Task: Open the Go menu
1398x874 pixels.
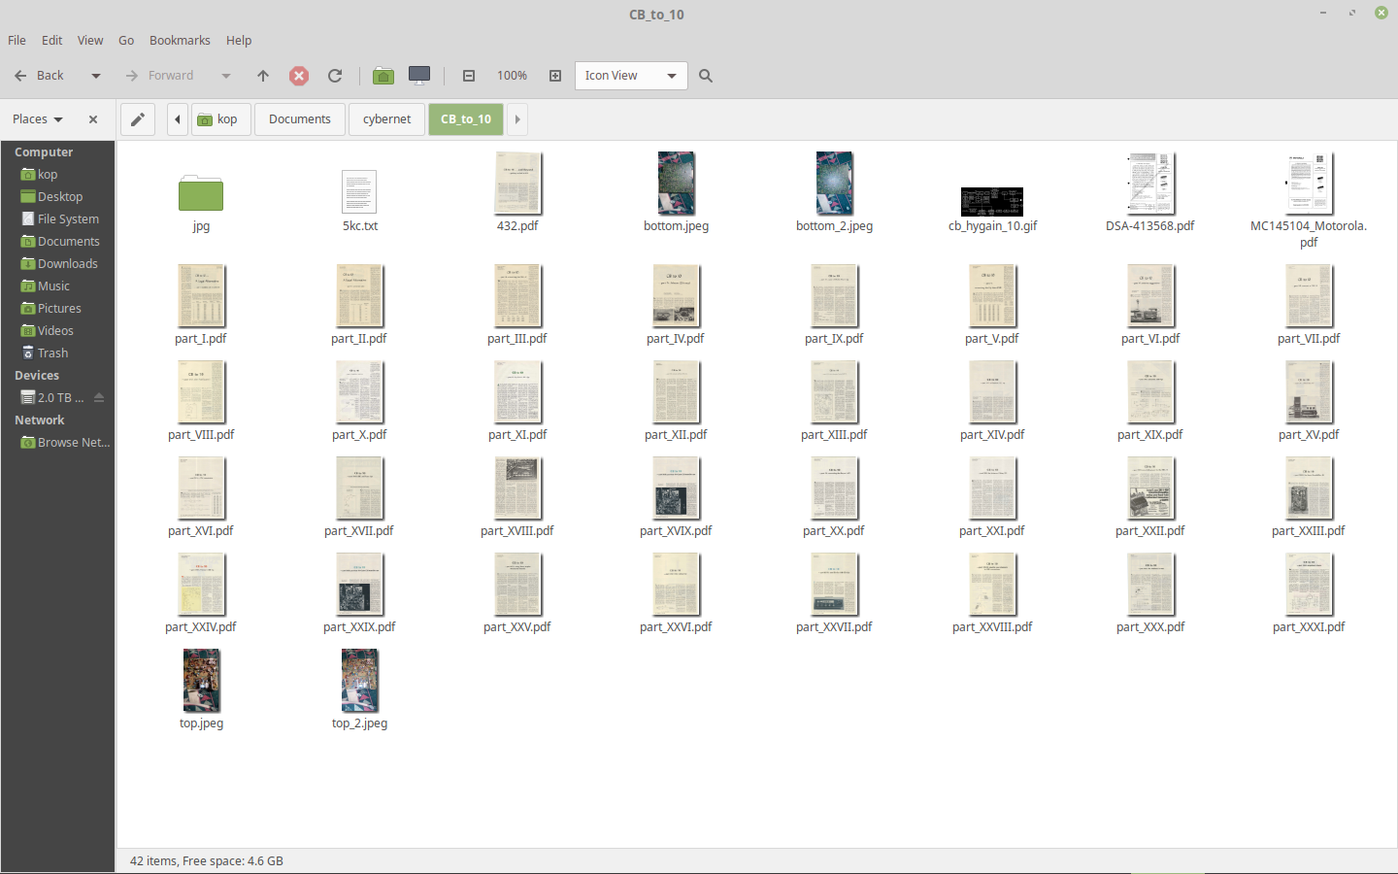Action: tap(125, 40)
